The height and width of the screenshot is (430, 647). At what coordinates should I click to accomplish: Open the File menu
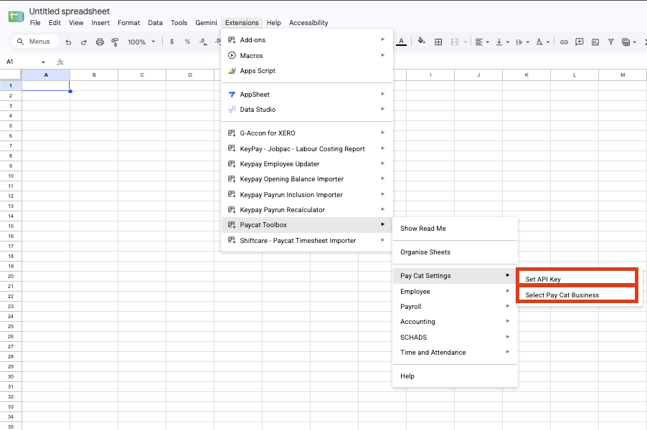pos(35,23)
